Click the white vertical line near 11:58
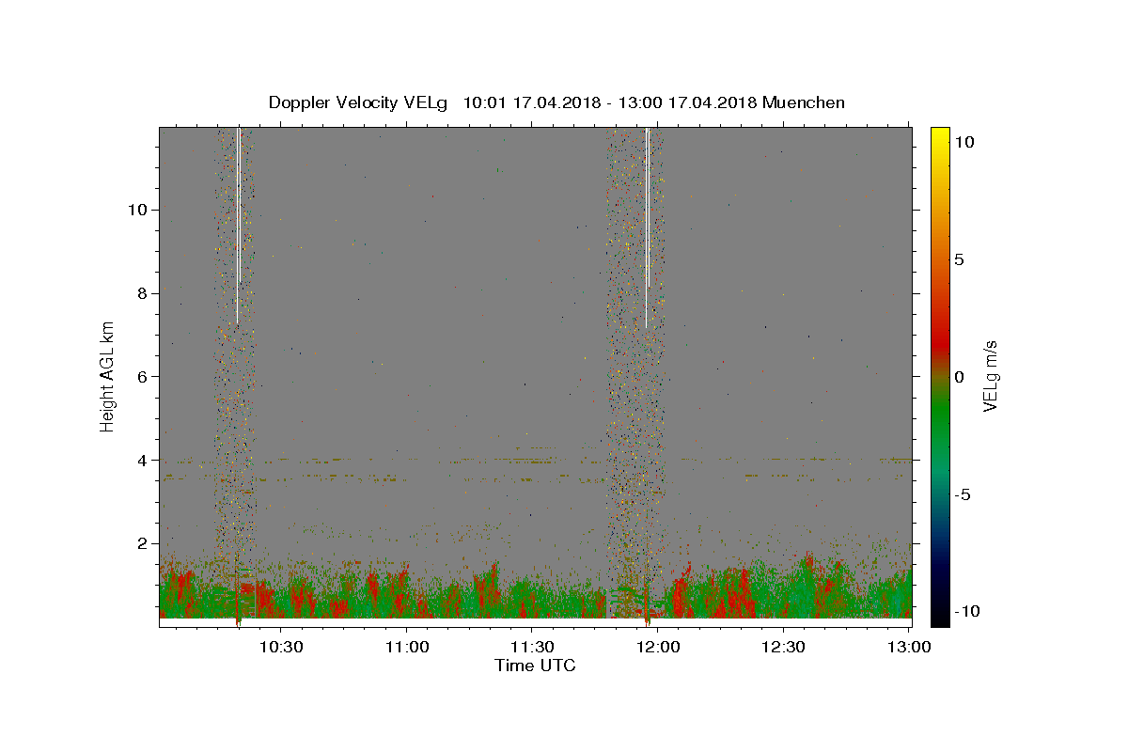The image size is (1128, 752). (x=648, y=226)
